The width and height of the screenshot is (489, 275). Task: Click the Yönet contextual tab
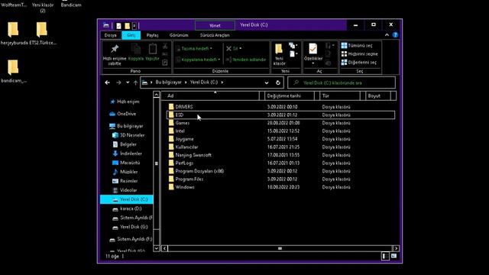tap(215, 25)
